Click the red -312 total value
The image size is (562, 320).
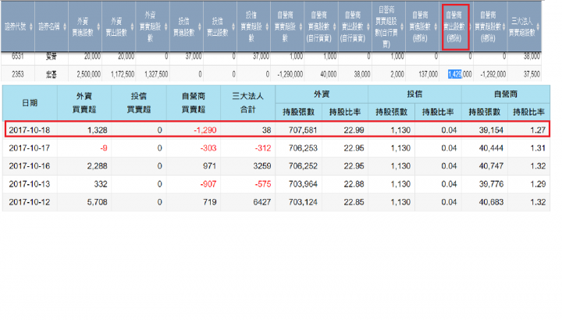pos(263,148)
